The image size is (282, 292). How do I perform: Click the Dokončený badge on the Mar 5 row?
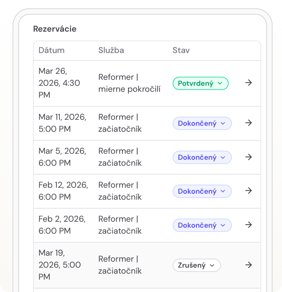pos(202,157)
